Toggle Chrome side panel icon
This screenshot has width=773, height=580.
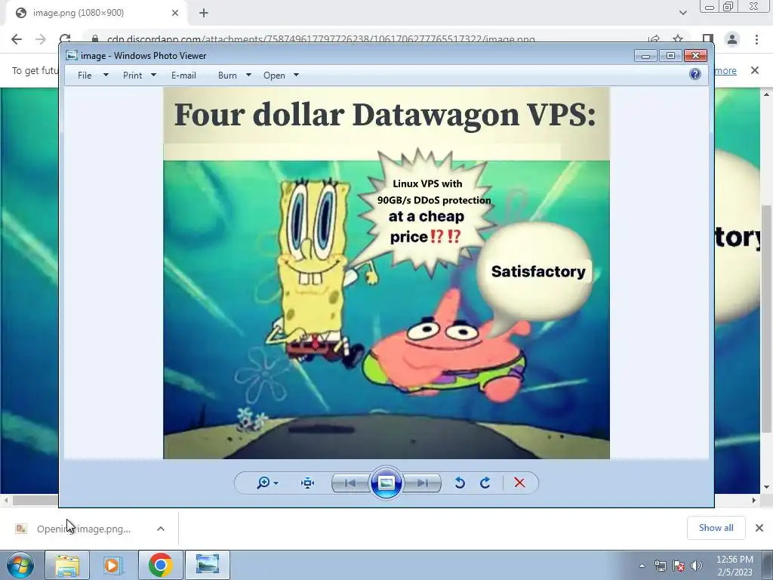[x=708, y=39]
